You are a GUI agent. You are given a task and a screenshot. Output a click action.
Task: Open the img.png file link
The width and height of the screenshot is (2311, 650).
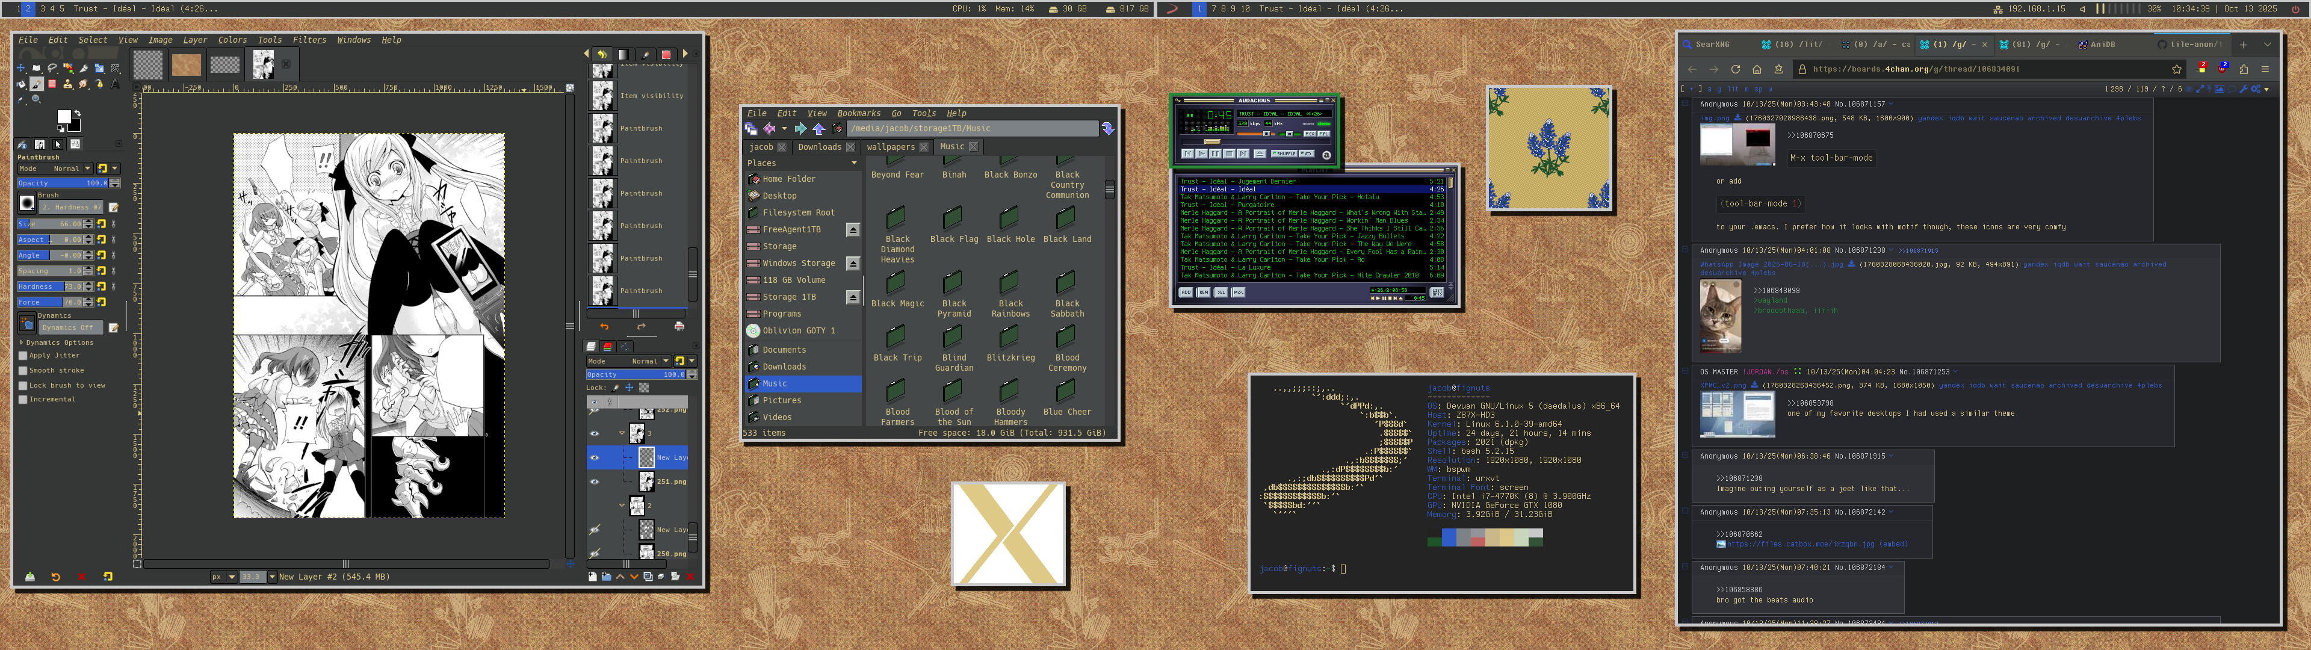tap(1715, 119)
